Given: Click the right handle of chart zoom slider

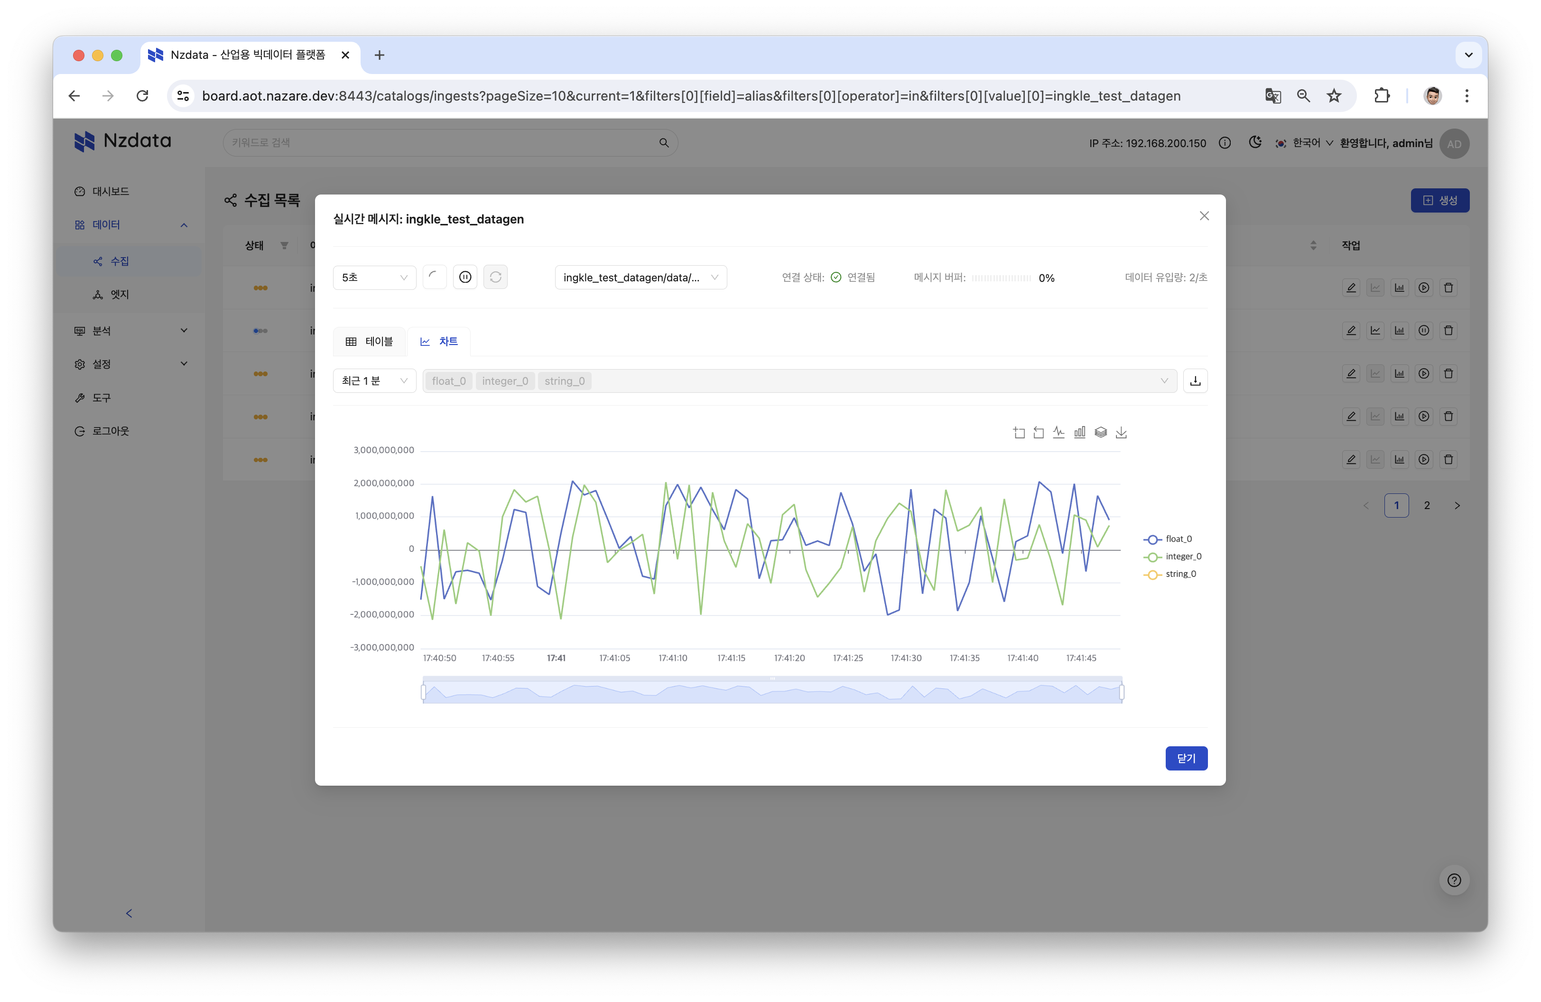Looking at the screenshot, I should (x=1122, y=692).
